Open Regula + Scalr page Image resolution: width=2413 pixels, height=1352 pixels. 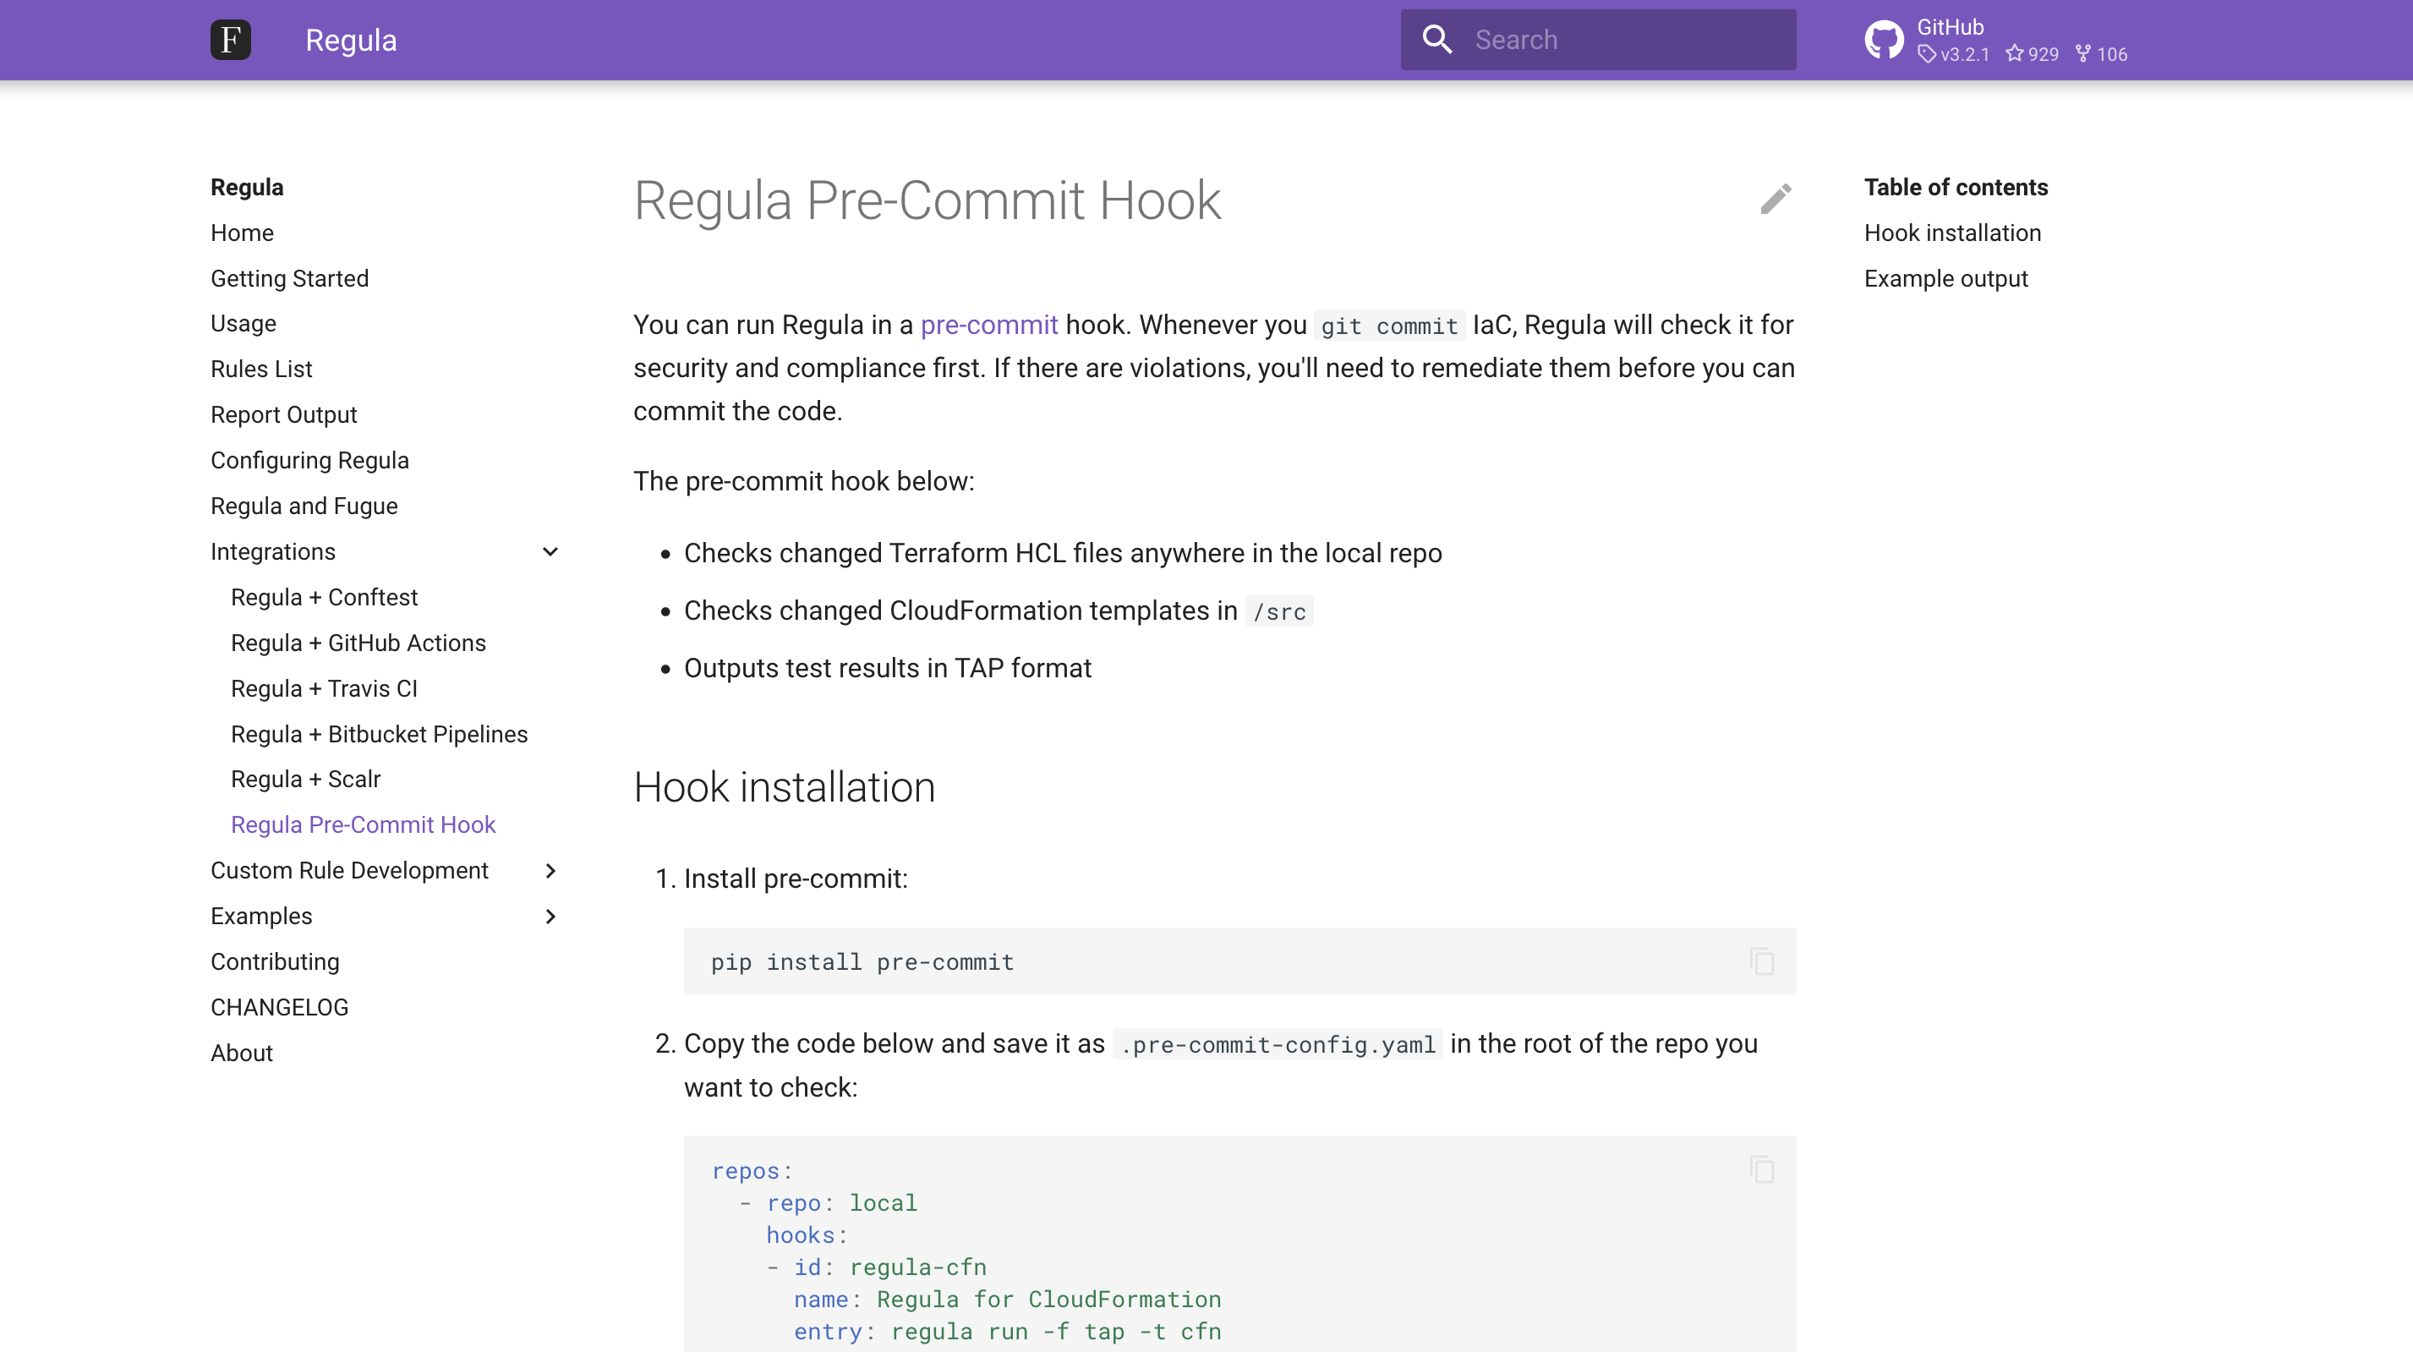[305, 780]
